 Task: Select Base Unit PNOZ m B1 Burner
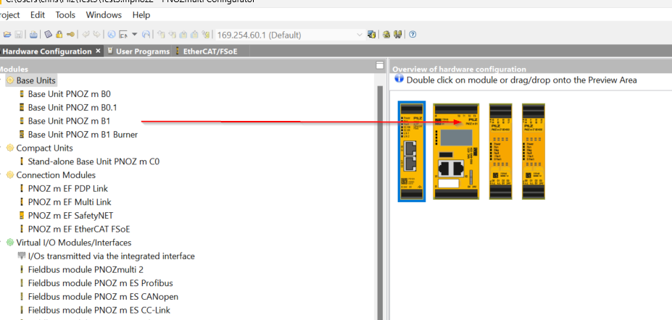[83, 135]
